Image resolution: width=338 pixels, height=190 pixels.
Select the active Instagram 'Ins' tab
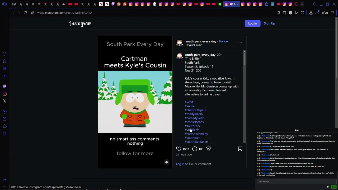pyautogui.click(x=232, y=4)
